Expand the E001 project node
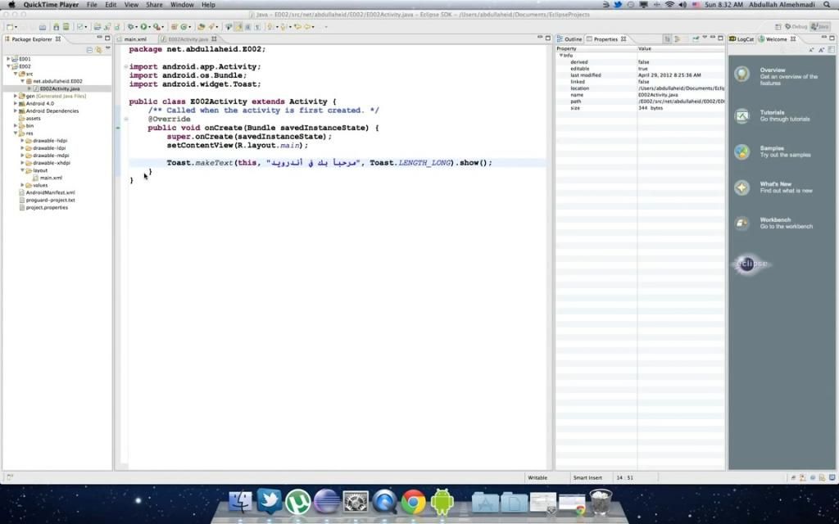 coord(8,59)
